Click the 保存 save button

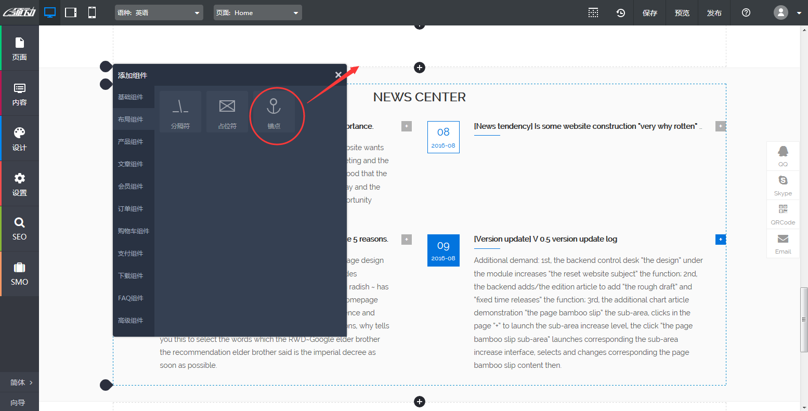650,12
